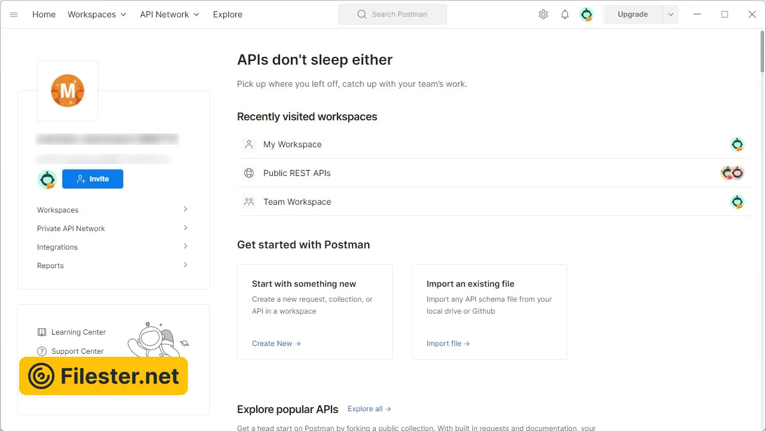Open the Explore menu item

click(227, 14)
